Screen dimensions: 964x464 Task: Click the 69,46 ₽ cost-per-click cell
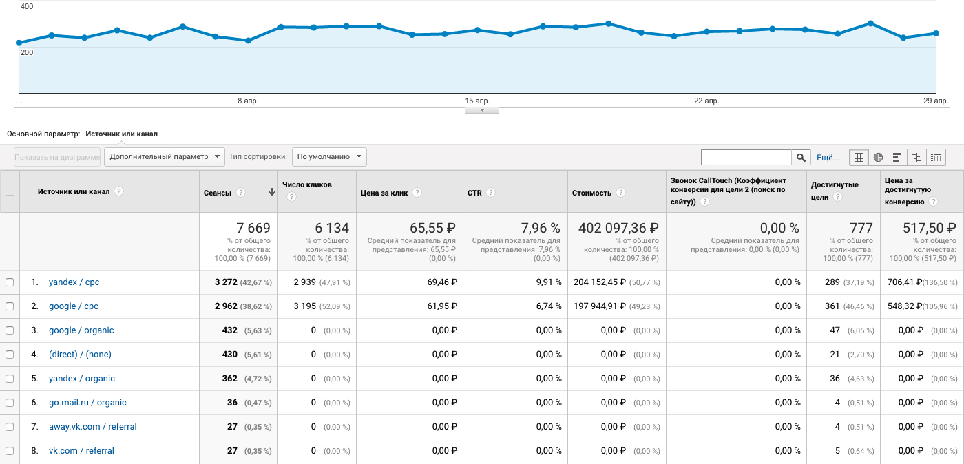click(441, 282)
